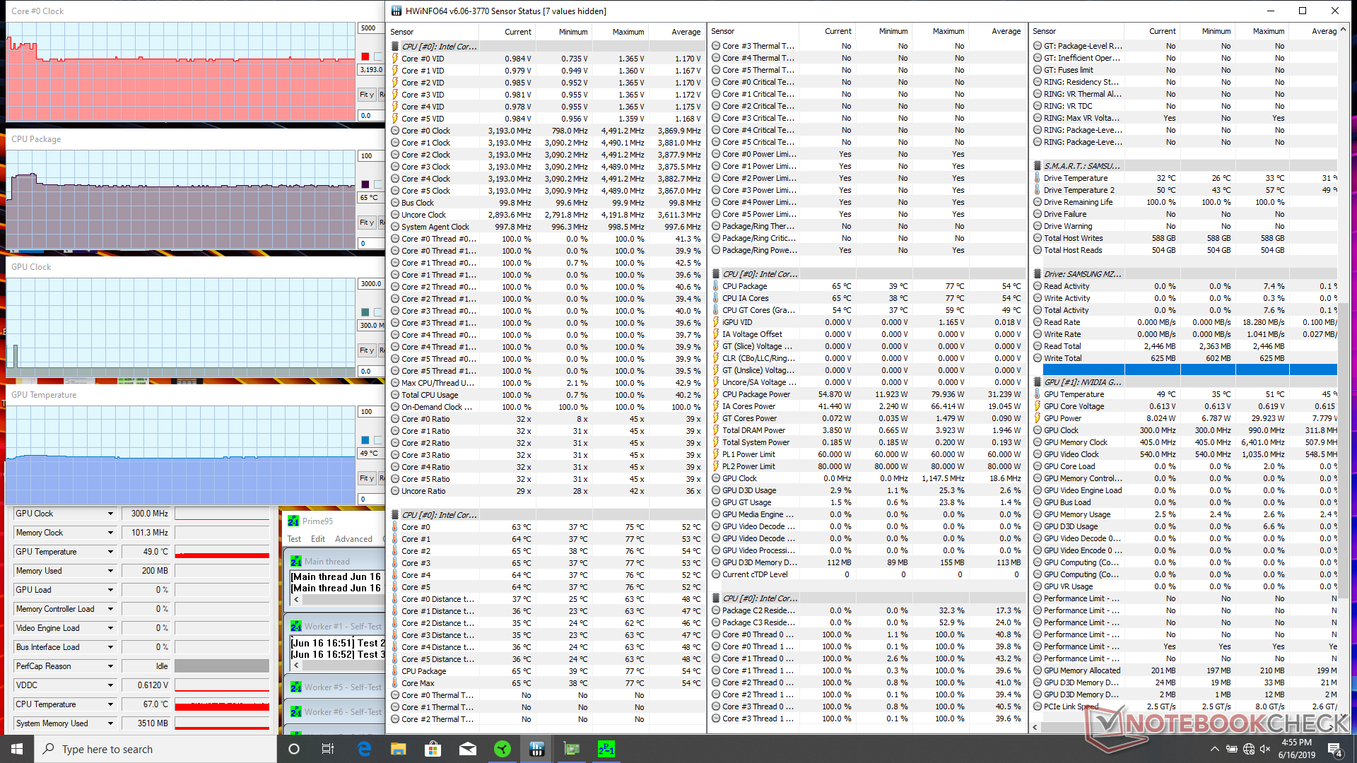The height and width of the screenshot is (763, 1357).
Task: Click the red swatch on Core #0 Clock graph
Action: click(365, 57)
